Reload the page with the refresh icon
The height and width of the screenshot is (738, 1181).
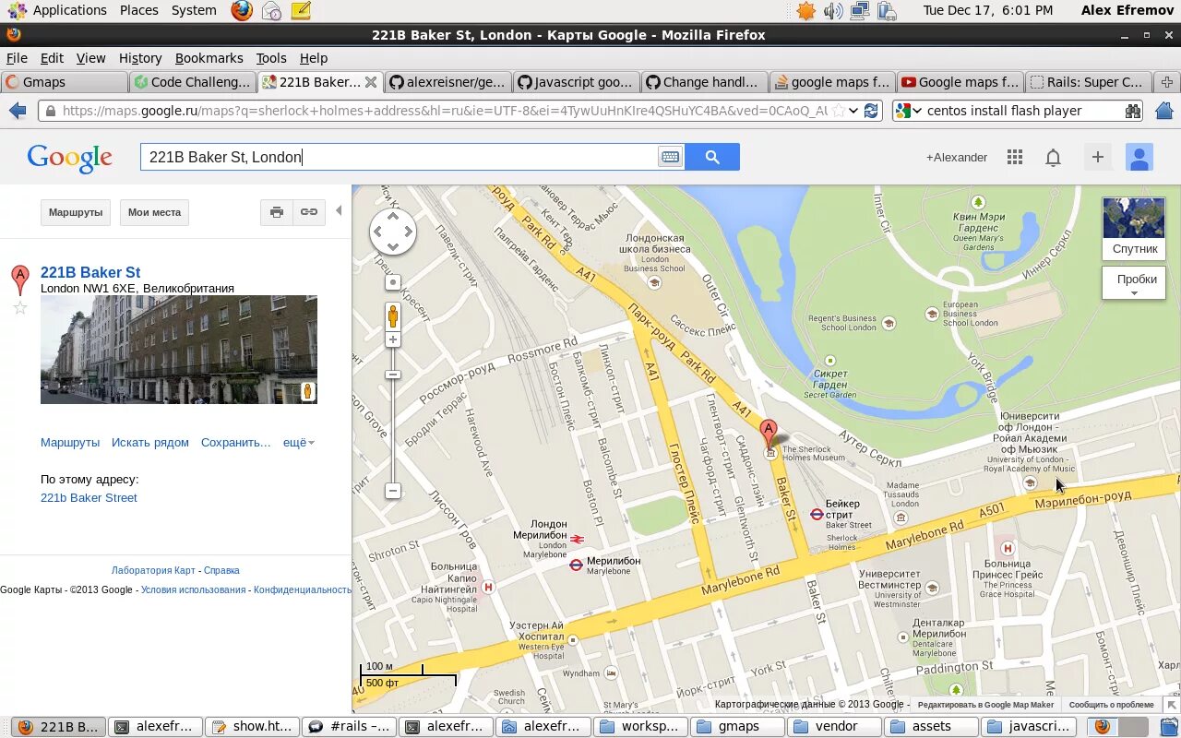871,111
